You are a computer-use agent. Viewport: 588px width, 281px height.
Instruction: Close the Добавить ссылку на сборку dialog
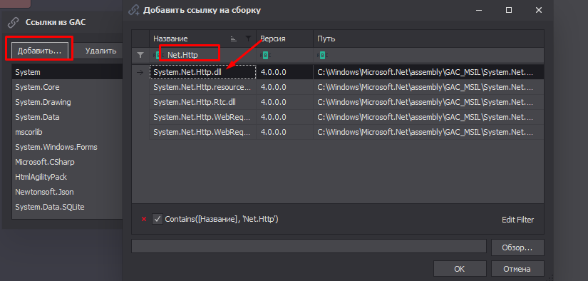539,10
